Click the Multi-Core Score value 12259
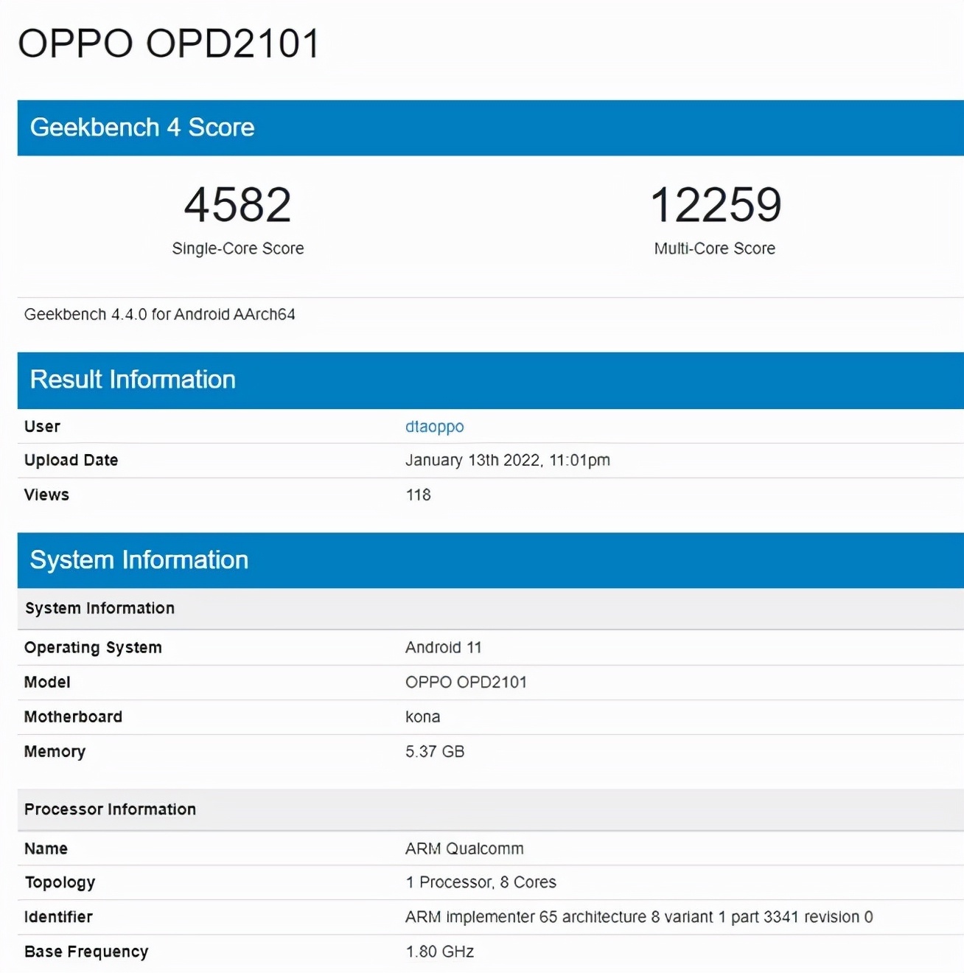The image size is (964, 973). pyautogui.click(x=717, y=206)
